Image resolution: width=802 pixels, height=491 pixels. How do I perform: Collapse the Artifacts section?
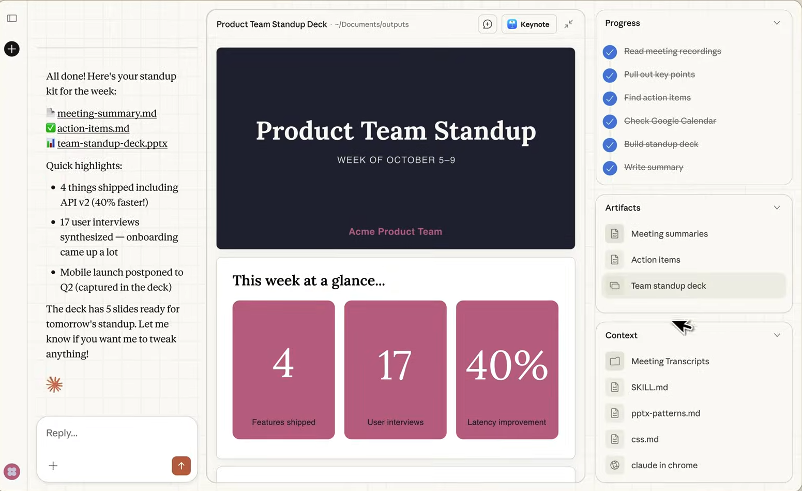(x=777, y=208)
